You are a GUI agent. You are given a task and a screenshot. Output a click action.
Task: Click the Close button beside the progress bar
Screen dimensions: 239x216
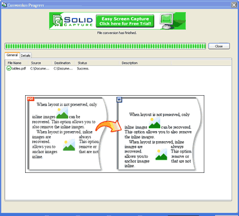(x=219, y=46)
